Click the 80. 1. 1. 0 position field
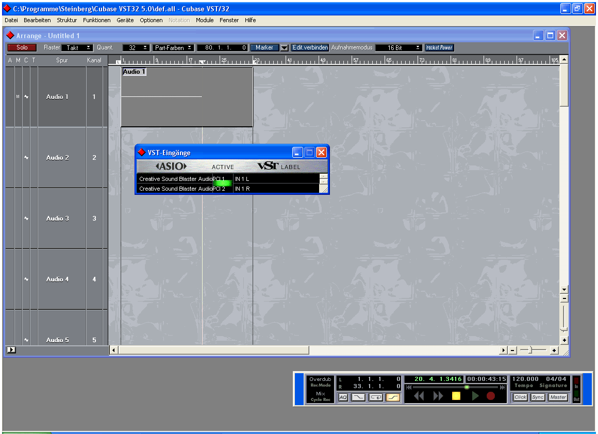The width and height of the screenshot is (598, 434). point(223,47)
